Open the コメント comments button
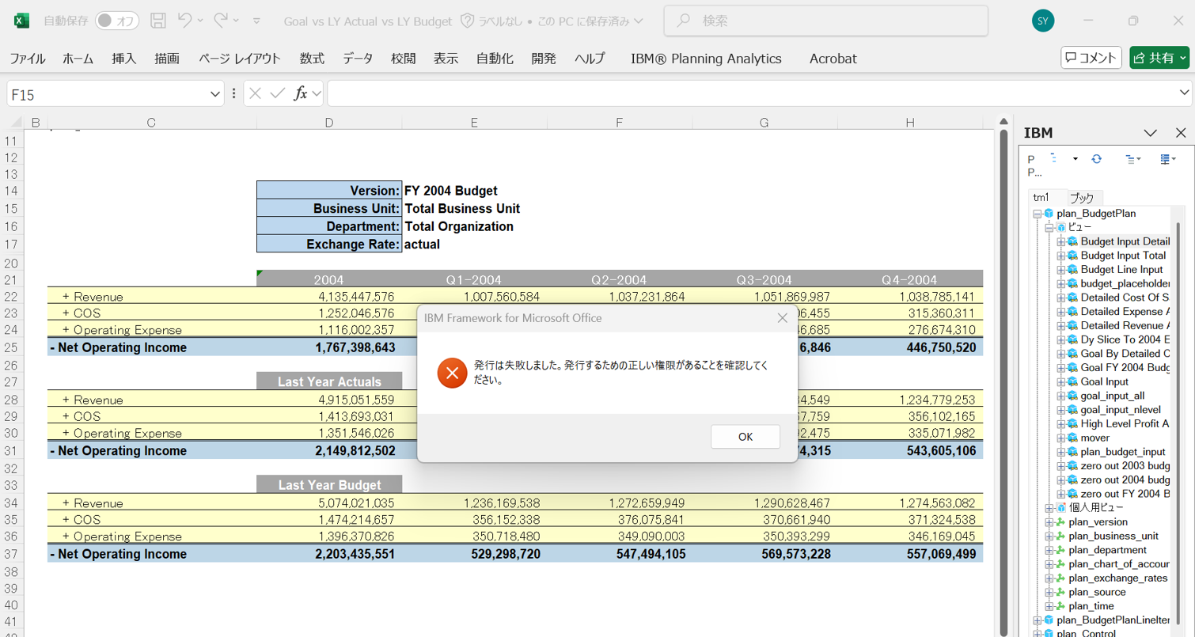Screen dimensions: 1195x637 click(1091, 58)
